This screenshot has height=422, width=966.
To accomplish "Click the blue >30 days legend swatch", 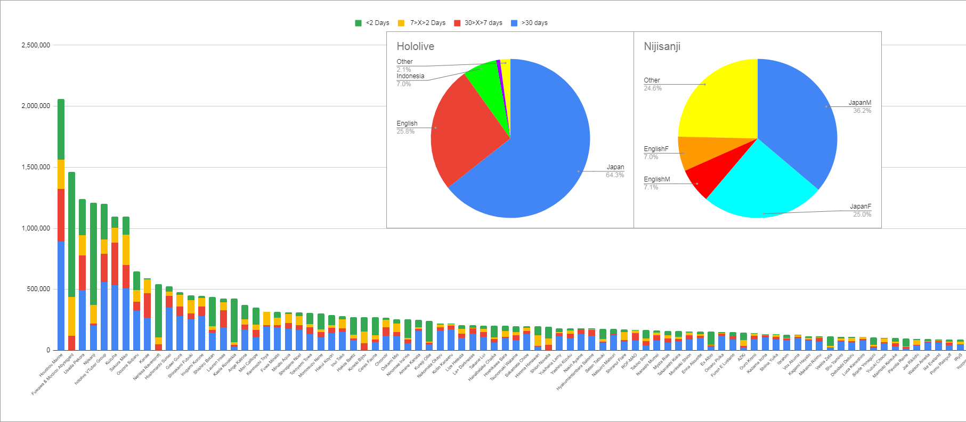I will [514, 23].
